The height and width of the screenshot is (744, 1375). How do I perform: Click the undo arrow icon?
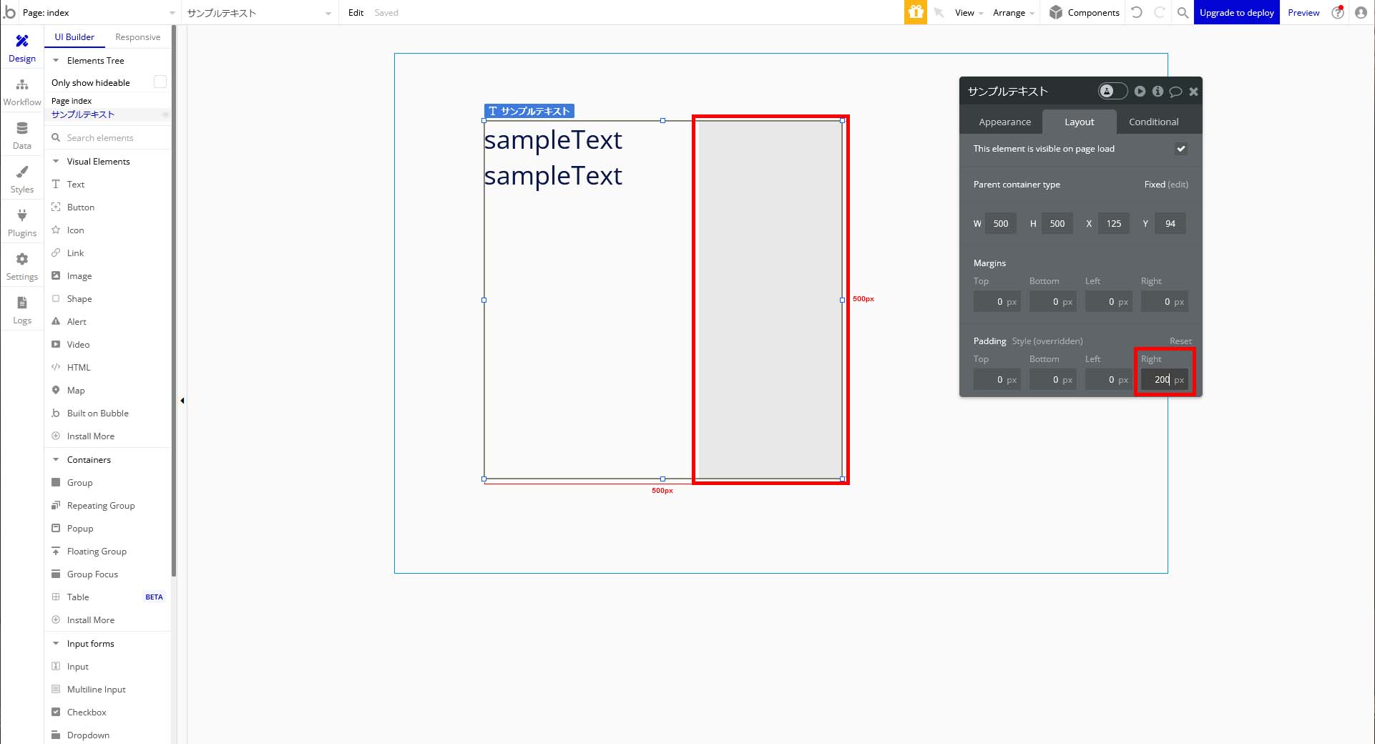click(1137, 12)
